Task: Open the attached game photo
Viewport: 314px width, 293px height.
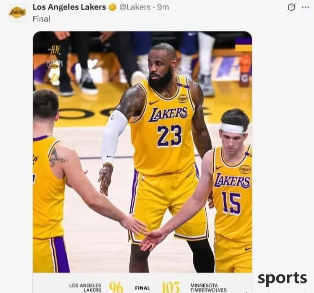Action: click(142, 152)
